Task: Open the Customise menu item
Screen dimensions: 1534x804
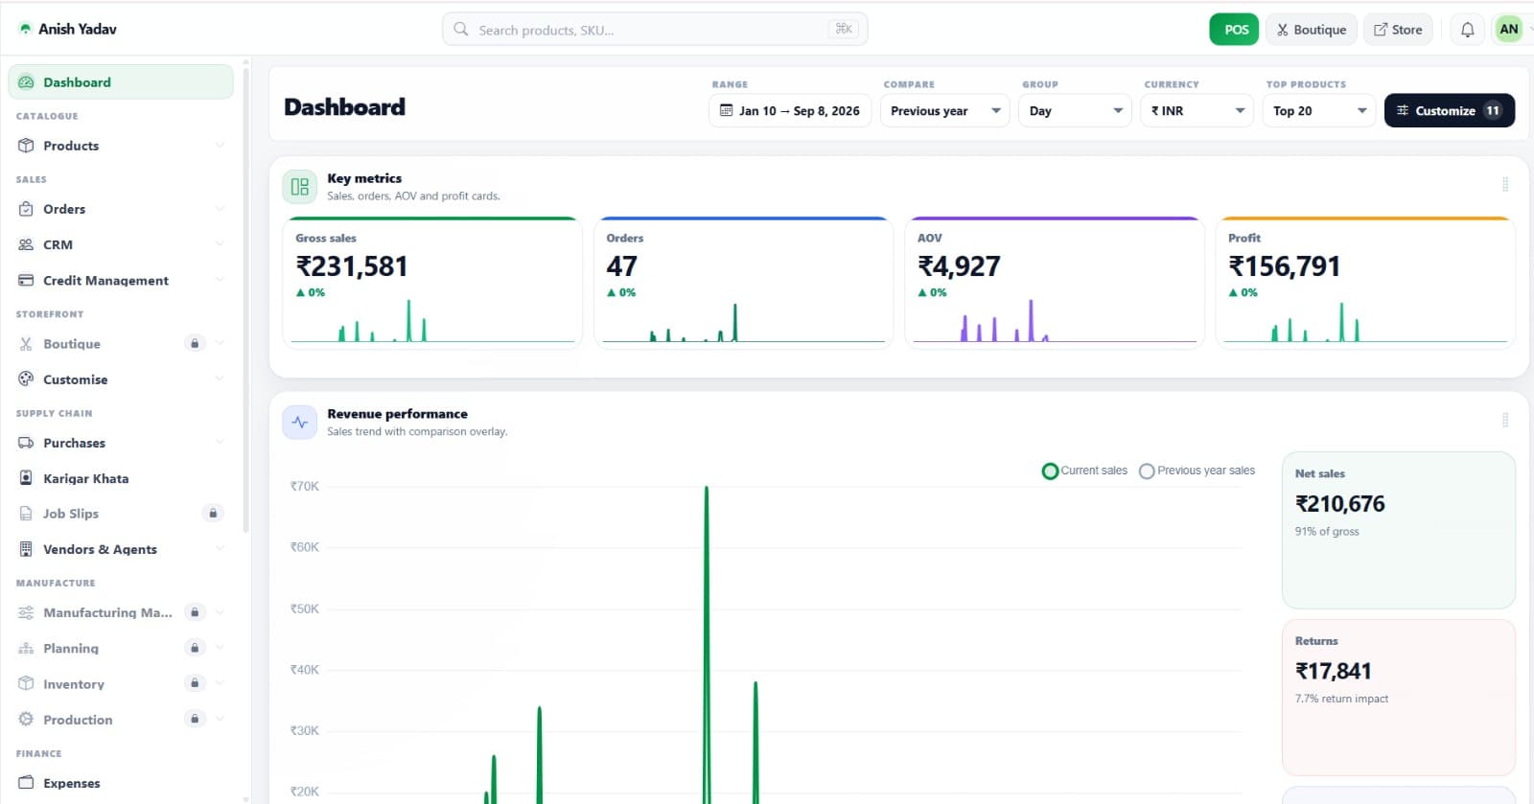Action: [x=121, y=379]
